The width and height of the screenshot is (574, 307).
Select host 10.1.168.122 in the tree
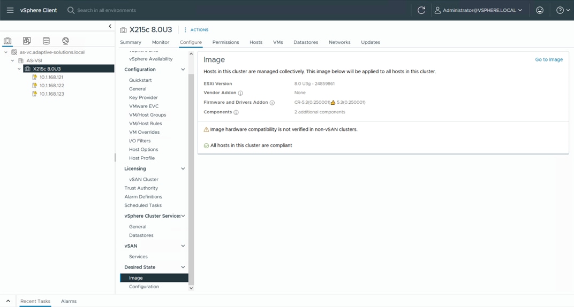[x=51, y=86]
